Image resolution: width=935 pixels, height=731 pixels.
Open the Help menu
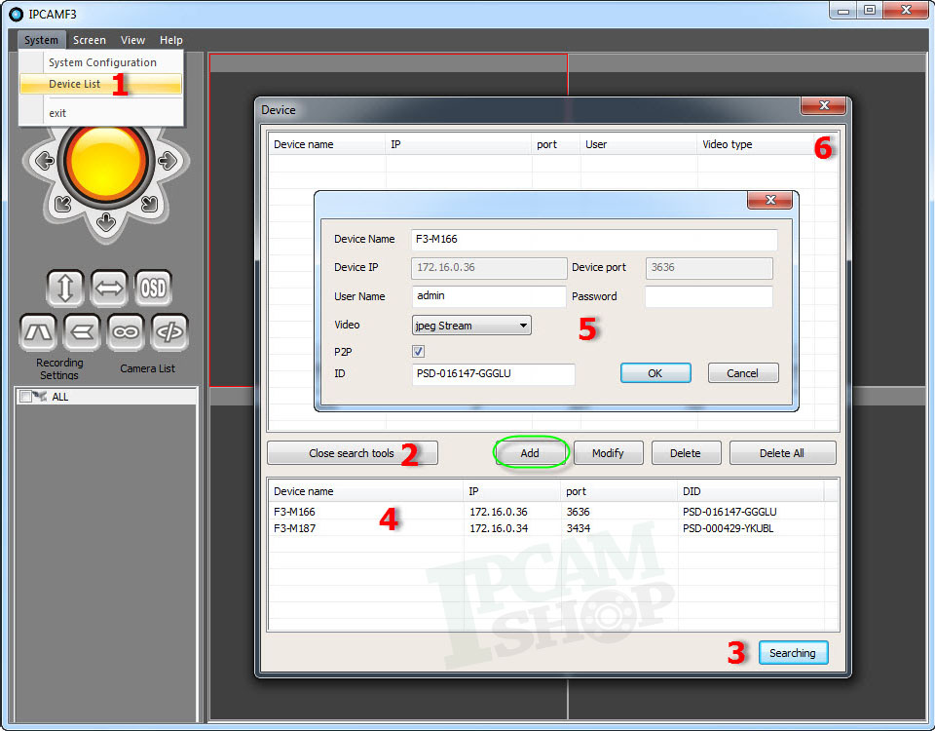pyautogui.click(x=171, y=40)
